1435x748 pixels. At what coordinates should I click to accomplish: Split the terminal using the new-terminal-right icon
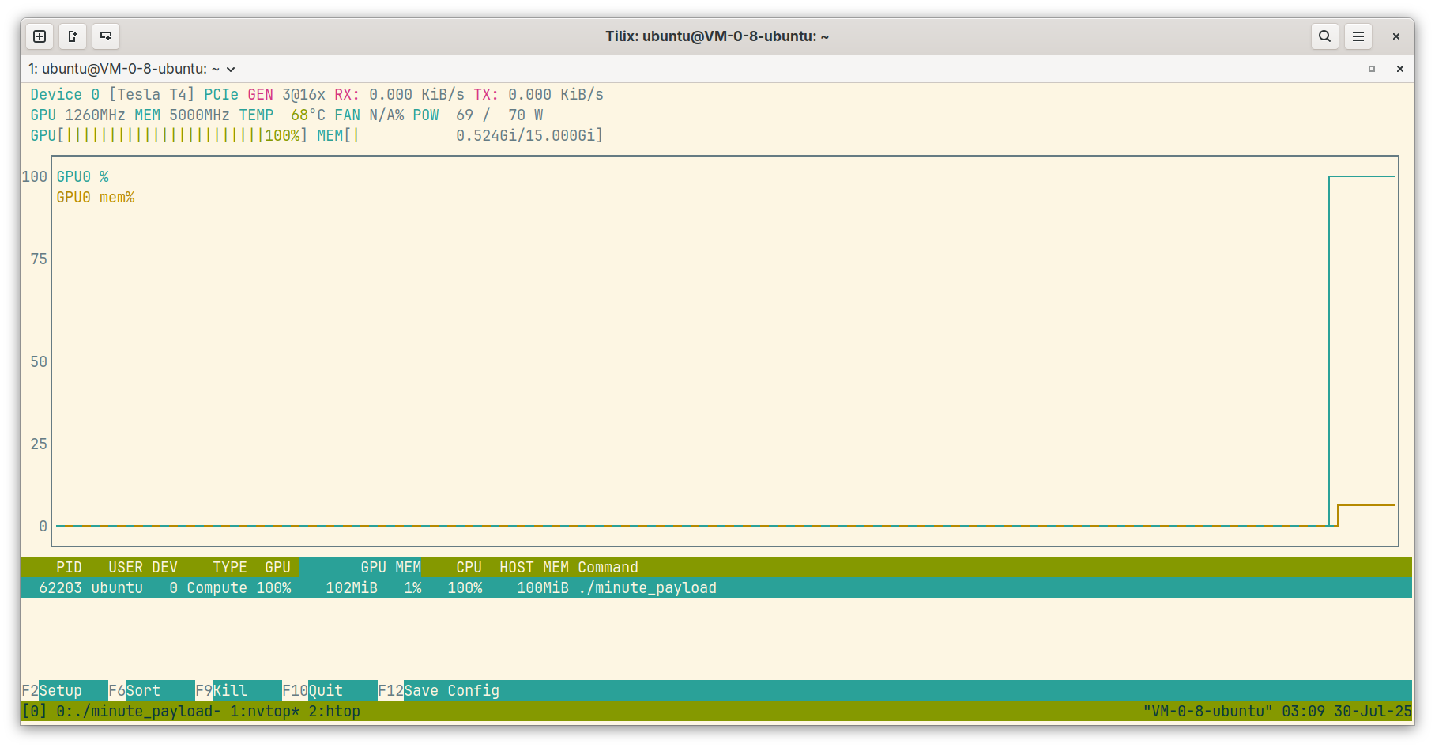(x=72, y=36)
